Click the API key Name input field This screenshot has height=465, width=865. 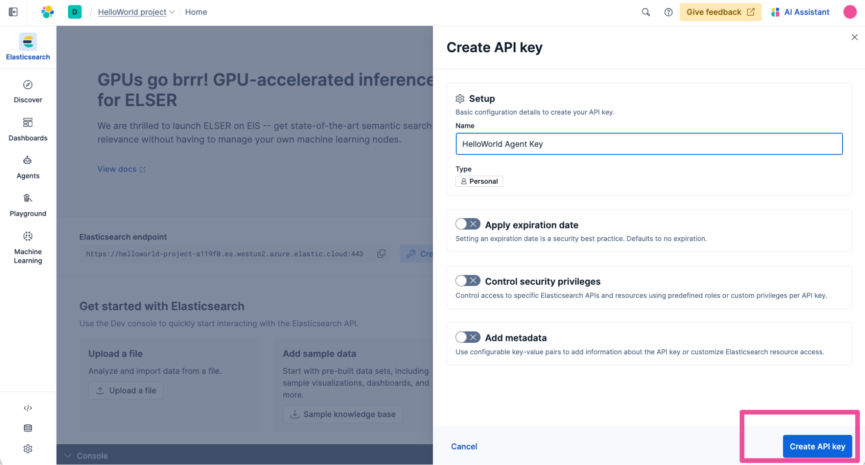tap(649, 144)
